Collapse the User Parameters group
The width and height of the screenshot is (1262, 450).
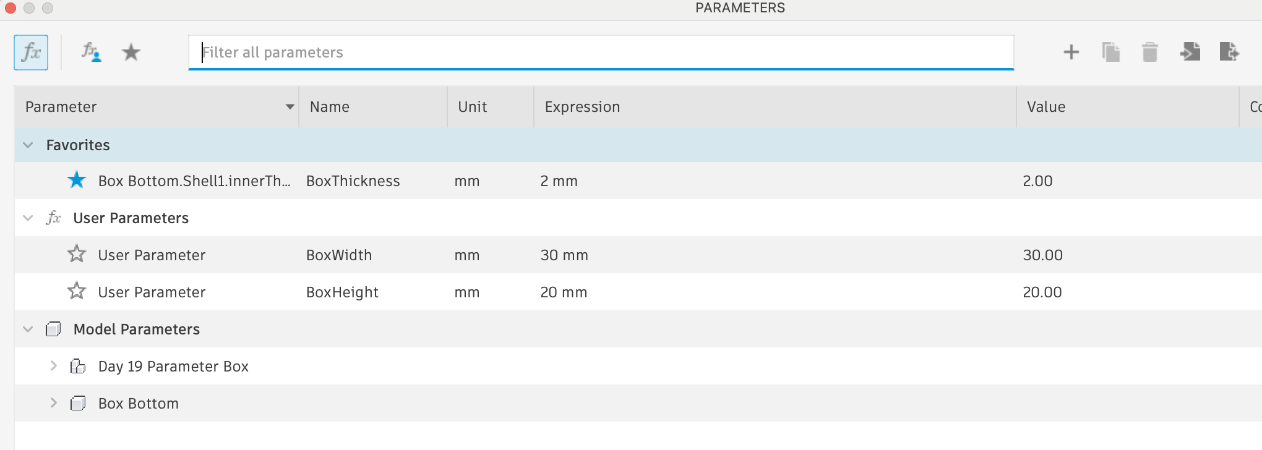[x=28, y=218]
